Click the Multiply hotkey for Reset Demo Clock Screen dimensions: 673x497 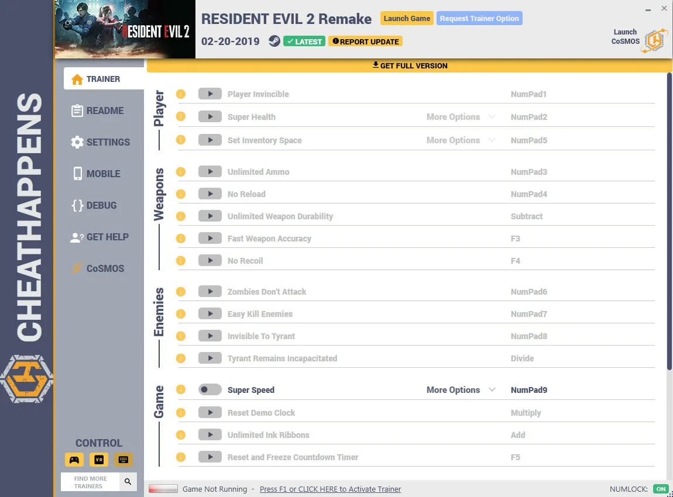[526, 413]
